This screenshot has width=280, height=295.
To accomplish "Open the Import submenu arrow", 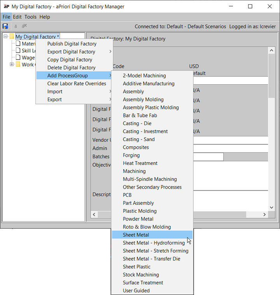I will (x=110, y=92).
